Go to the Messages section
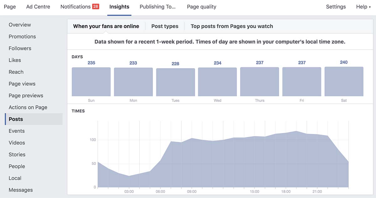 tap(21, 190)
